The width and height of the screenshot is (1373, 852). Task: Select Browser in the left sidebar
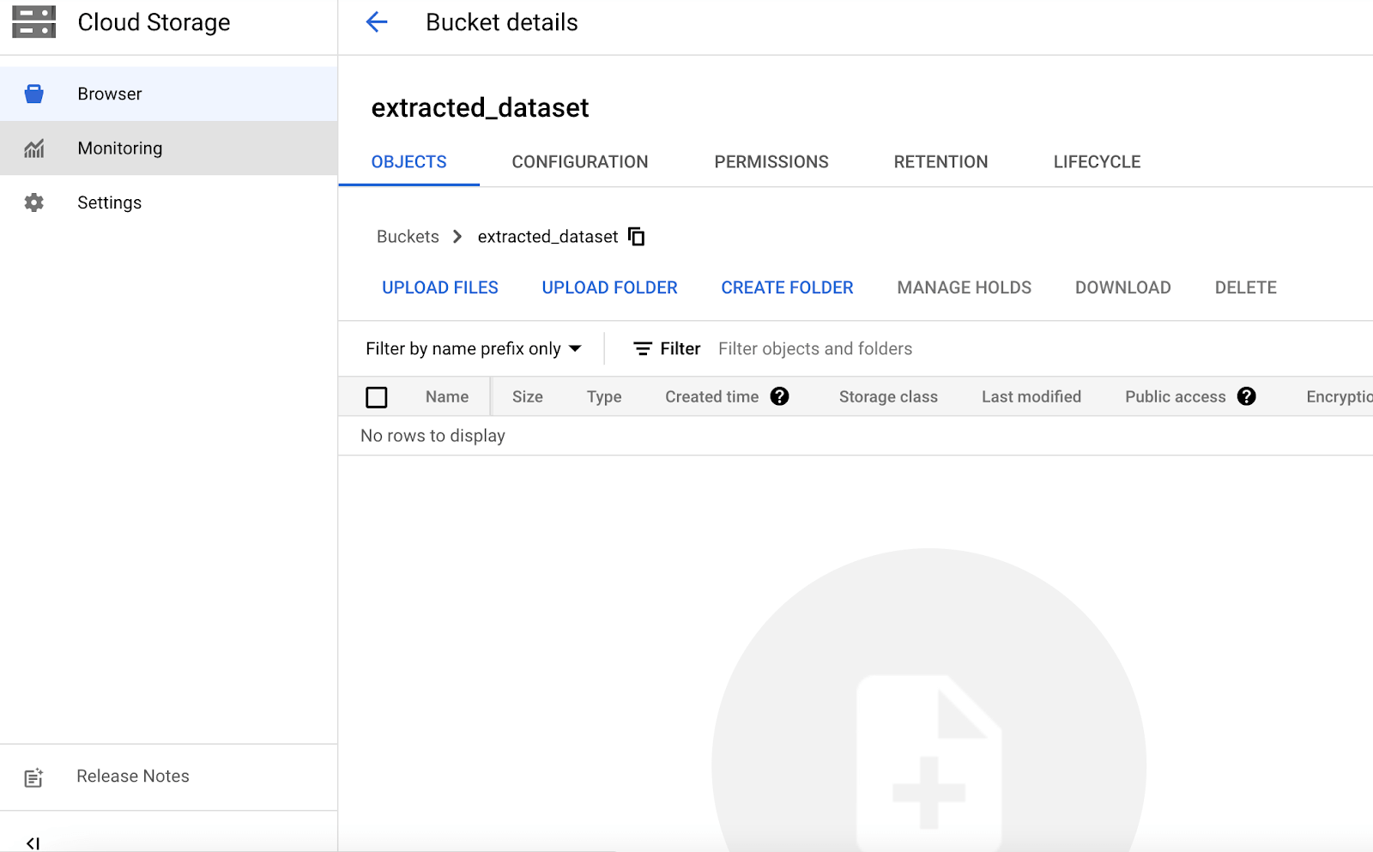pos(109,94)
